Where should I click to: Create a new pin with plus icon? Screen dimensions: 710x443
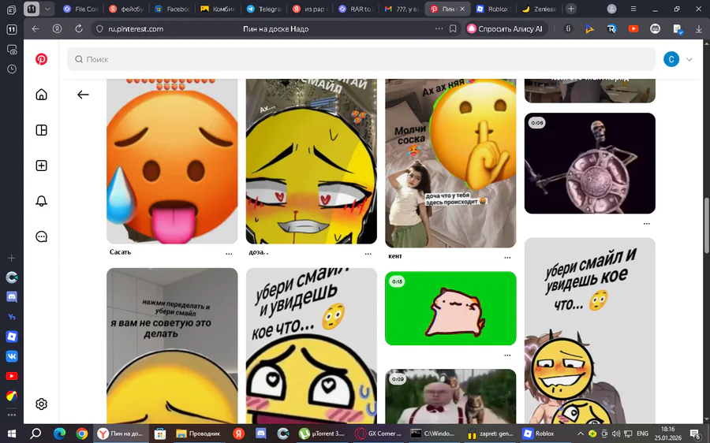(41, 166)
